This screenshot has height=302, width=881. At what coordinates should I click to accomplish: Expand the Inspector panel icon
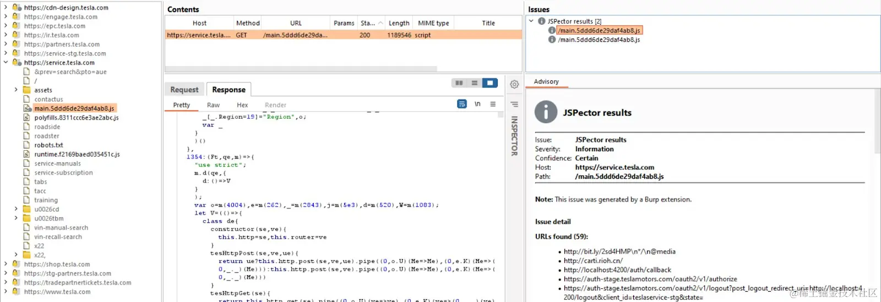(514, 104)
